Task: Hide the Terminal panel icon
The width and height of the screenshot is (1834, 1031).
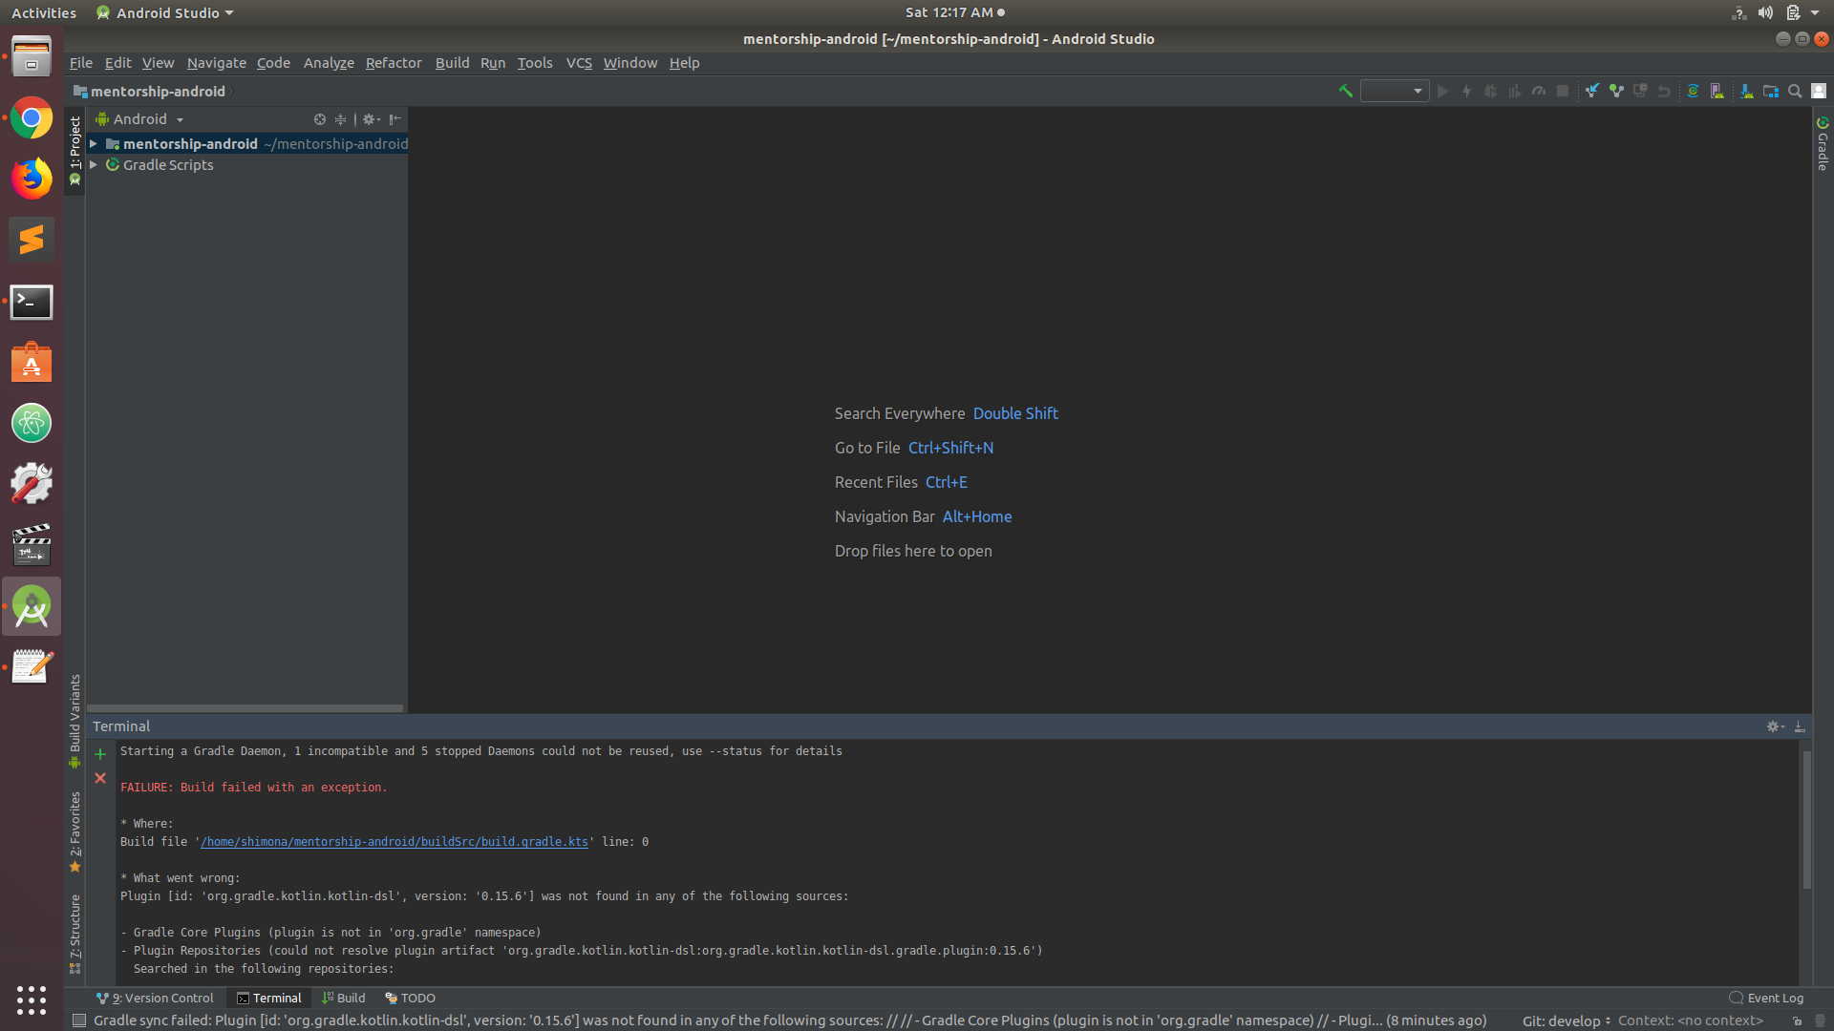Action: click(1800, 726)
